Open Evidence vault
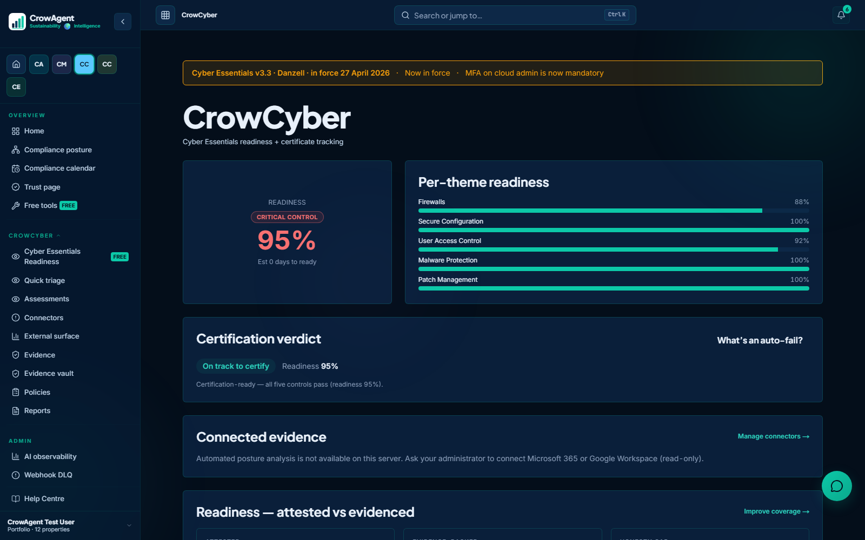Screen dimensions: 865x540 (x=70, y=374)
